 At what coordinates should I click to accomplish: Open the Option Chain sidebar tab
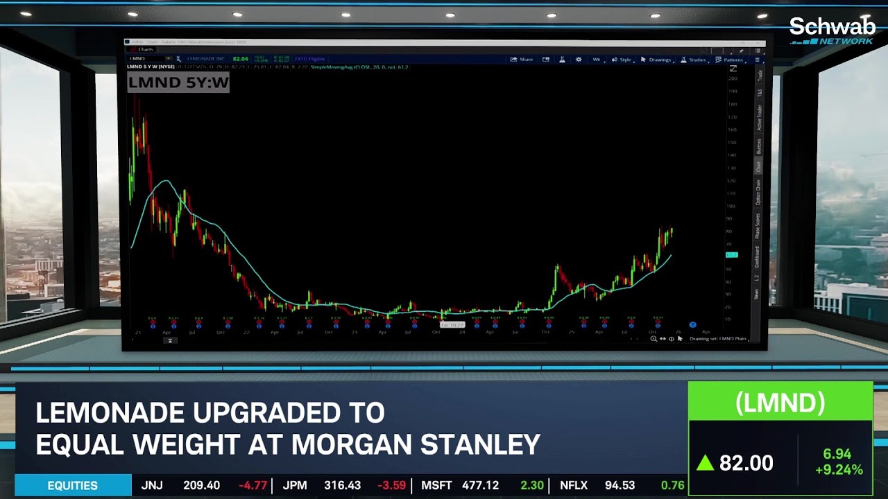760,193
